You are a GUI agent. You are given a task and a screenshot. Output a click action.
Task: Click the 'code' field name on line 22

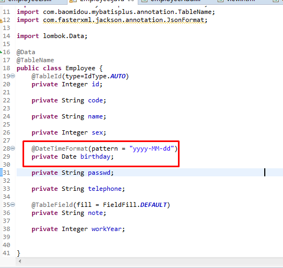coord(95,100)
